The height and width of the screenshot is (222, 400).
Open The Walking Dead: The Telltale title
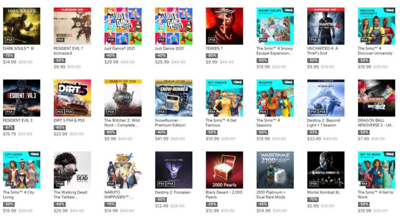[x=70, y=195]
